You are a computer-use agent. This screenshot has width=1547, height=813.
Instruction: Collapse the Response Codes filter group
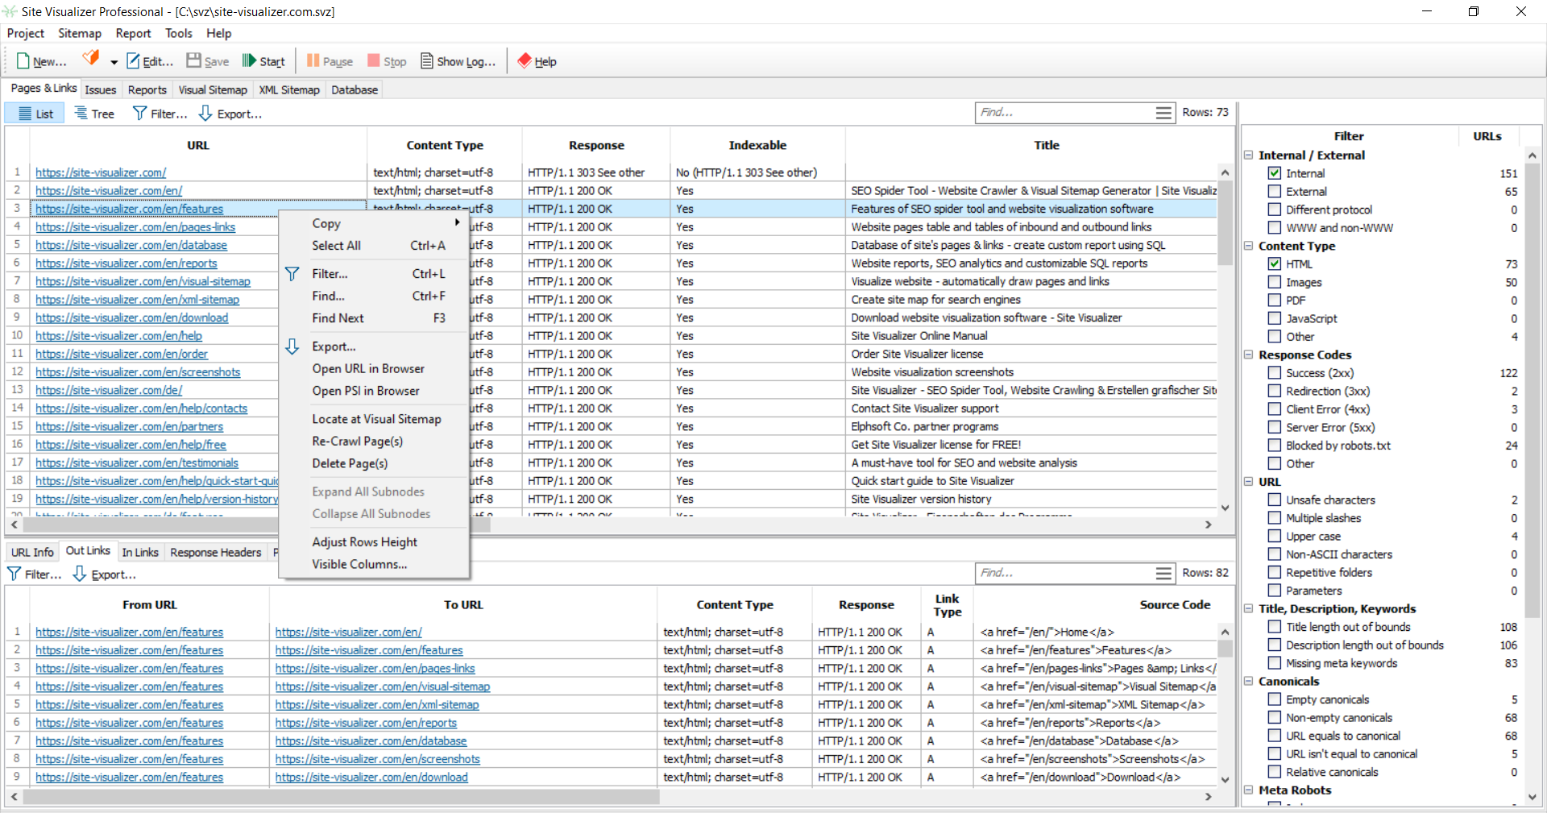1249,355
